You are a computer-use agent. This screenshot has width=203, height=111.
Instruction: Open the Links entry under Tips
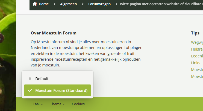pyautogui.click(x=196, y=63)
